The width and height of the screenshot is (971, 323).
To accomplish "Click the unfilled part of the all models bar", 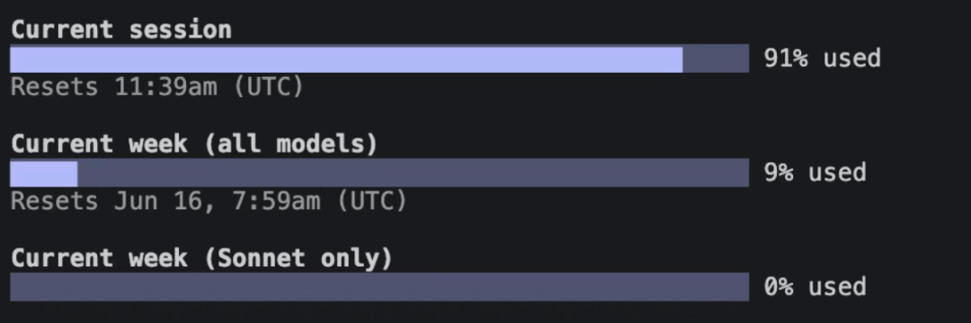I will click(x=413, y=173).
